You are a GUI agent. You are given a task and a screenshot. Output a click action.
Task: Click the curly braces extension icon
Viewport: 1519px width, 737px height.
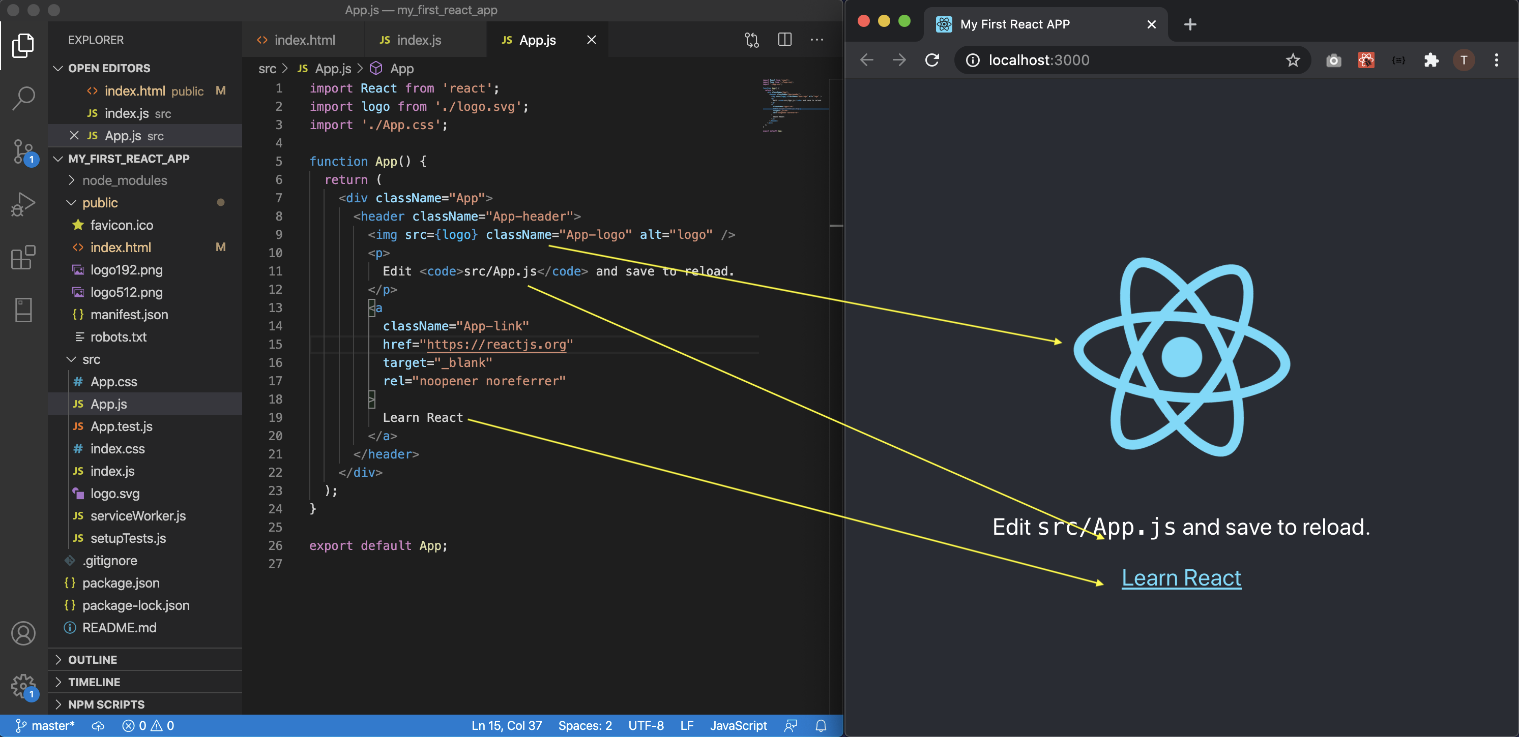[1399, 60]
